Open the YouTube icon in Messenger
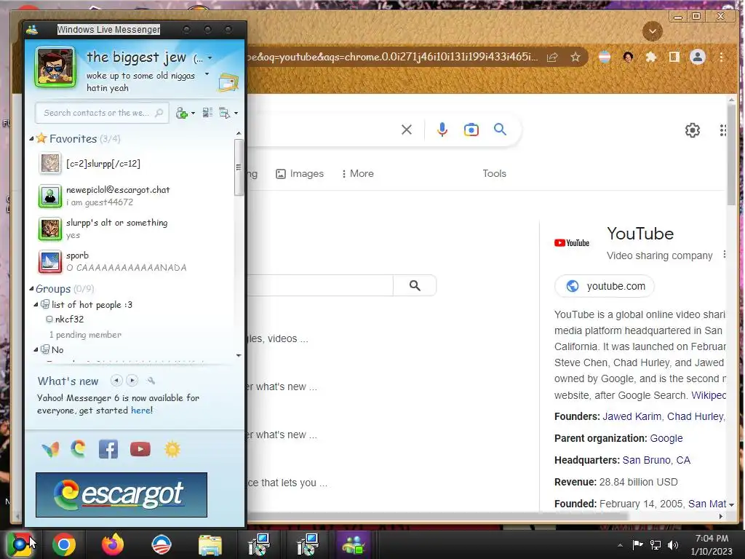The image size is (745, 559). pyautogui.click(x=140, y=449)
